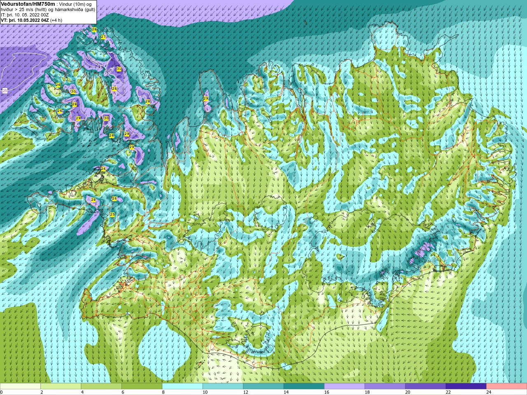Screen dimensions: 527x395
Task: Click the Veðurstofan/HM750m title text
Action: coord(28,4)
